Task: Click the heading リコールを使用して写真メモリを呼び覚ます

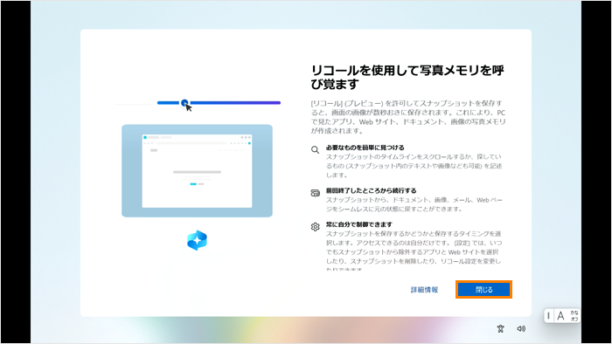Action: coord(407,77)
